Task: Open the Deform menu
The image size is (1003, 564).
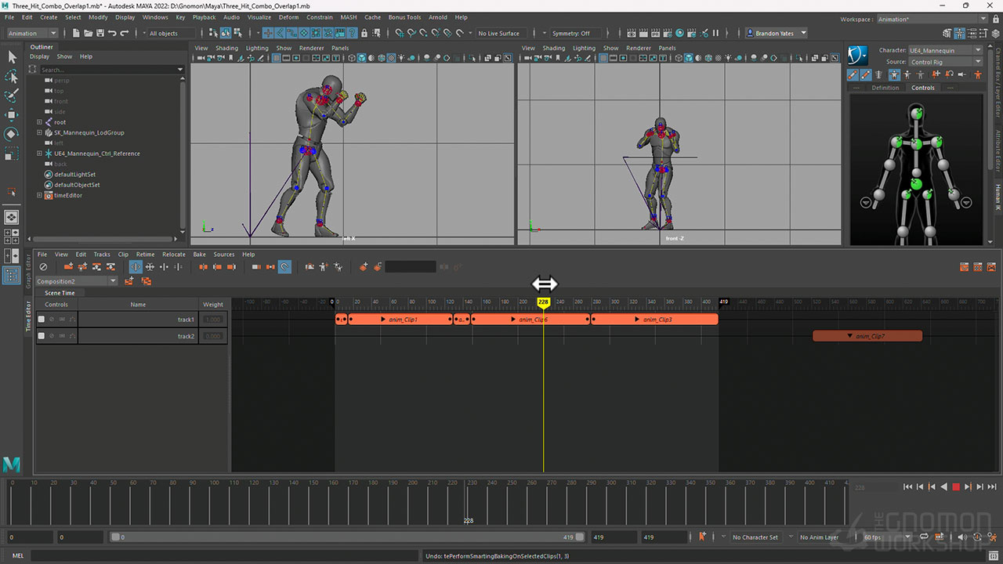Action: (x=288, y=17)
